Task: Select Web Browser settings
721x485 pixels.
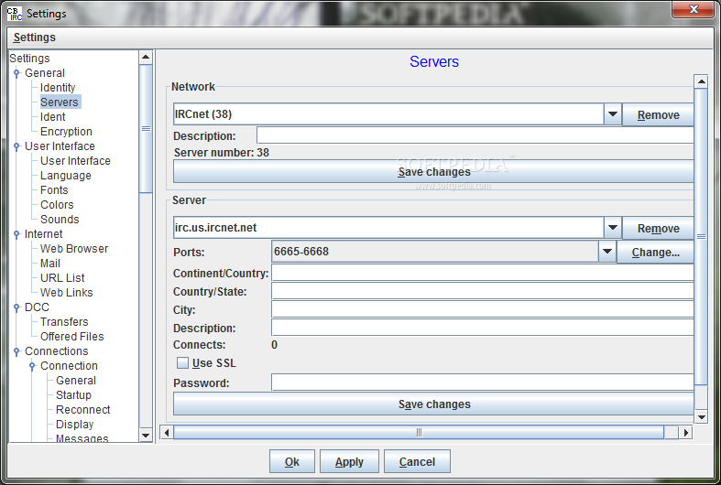Action: 74,249
